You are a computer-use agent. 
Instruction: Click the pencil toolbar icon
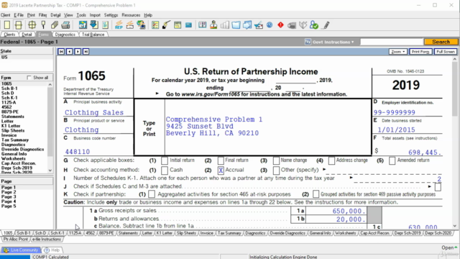(326, 25)
